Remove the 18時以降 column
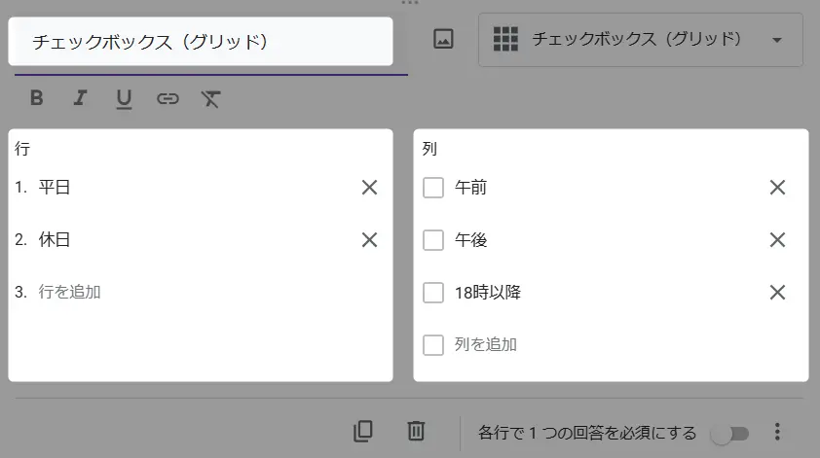The width and height of the screenshot is (820, 458). 778,293
